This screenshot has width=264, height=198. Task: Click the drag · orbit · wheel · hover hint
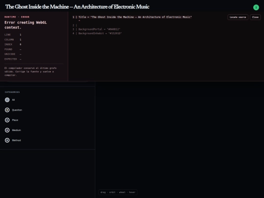coord(118,192)
